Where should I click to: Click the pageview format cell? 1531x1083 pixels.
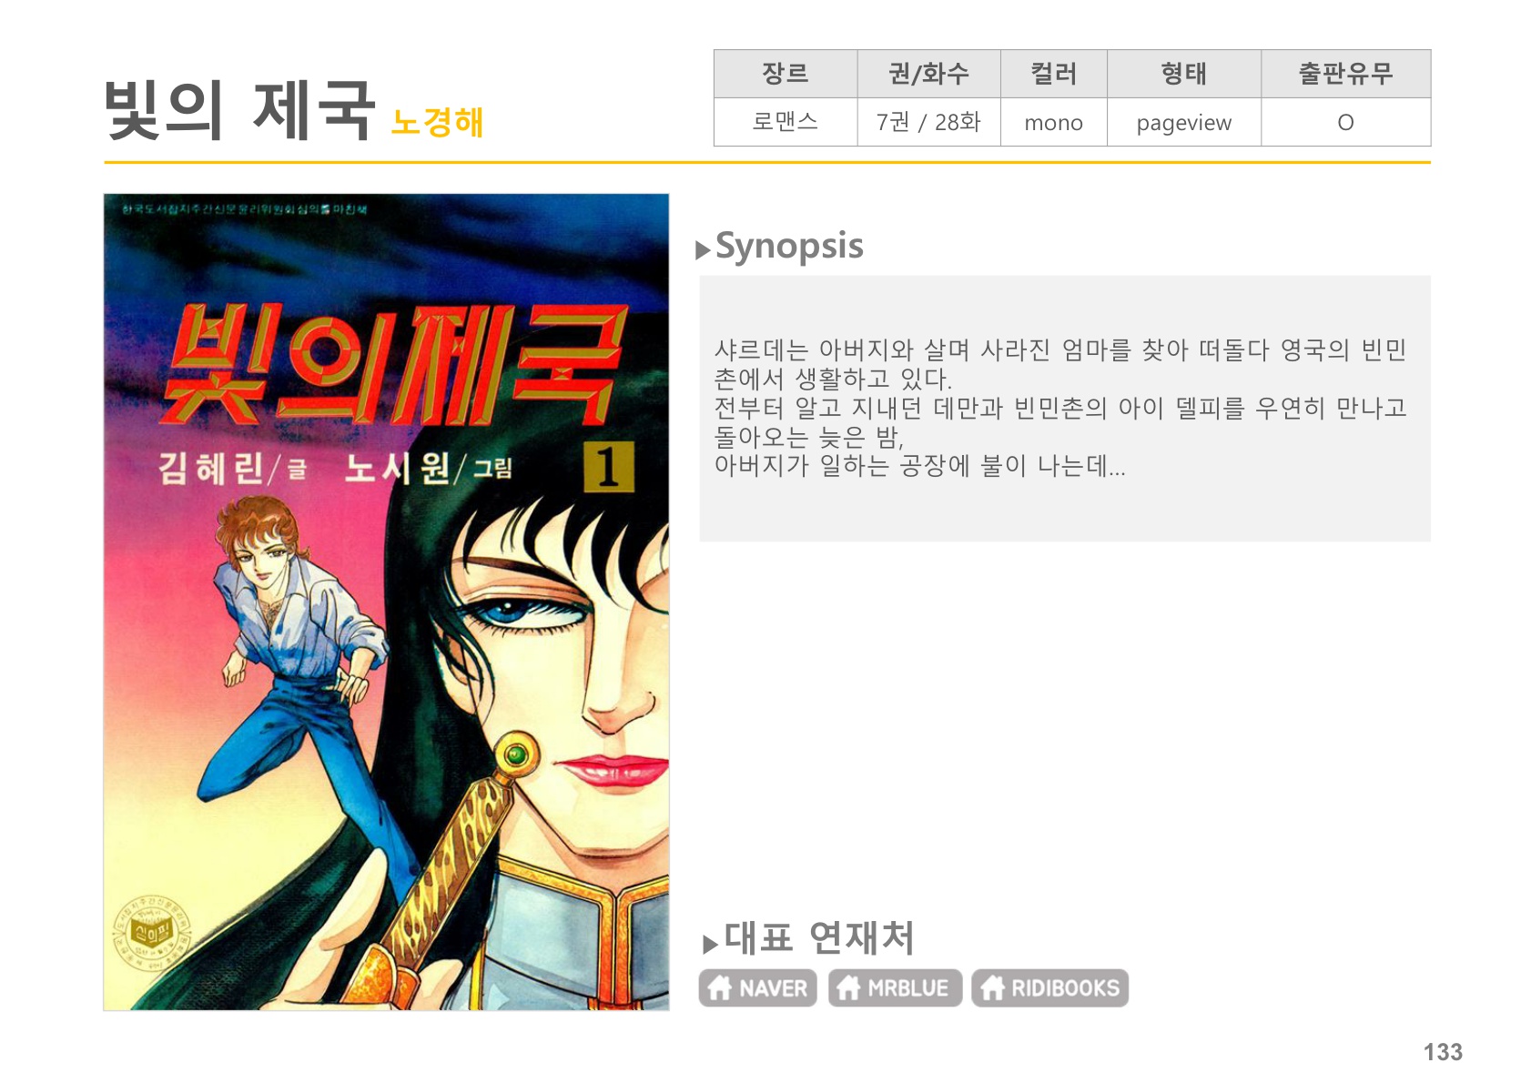click(x=1183, y=122)
